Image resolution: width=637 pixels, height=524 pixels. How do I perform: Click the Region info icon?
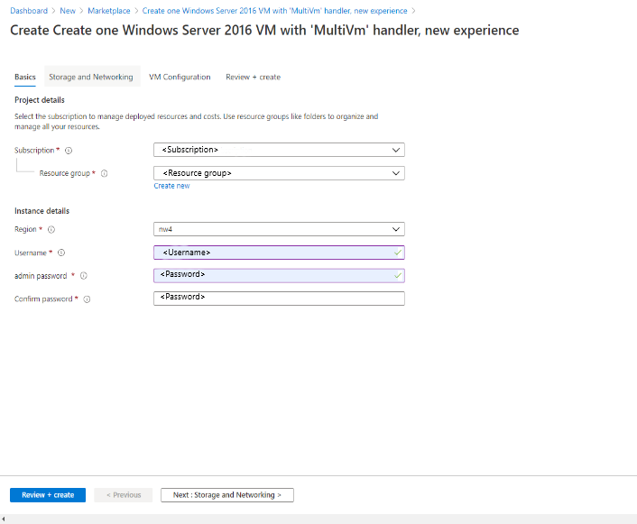[51, 229]
